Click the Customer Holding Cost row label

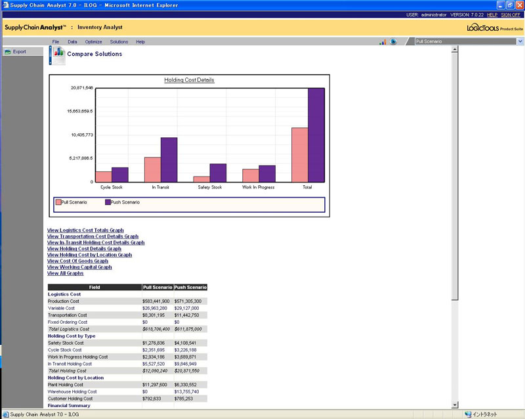[70, 399]
